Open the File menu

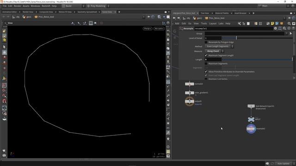click(x=5, y=6)
